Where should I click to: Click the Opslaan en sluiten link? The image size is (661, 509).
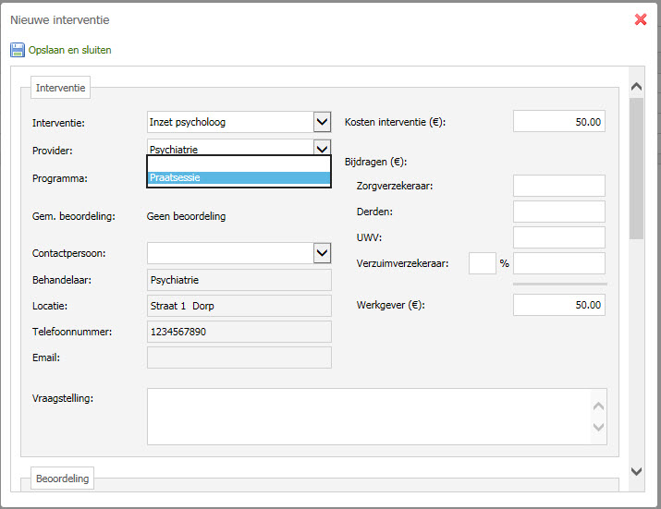[x=70, y=50]
